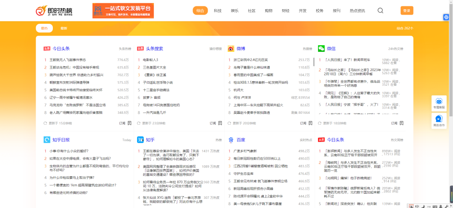
Task: Open the 购物 category tab
Action: [x=269, y=10]
